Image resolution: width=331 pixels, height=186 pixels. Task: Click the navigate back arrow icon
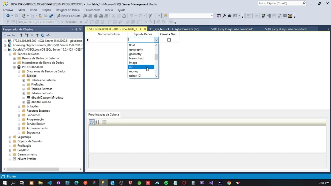tap(8, 16)
